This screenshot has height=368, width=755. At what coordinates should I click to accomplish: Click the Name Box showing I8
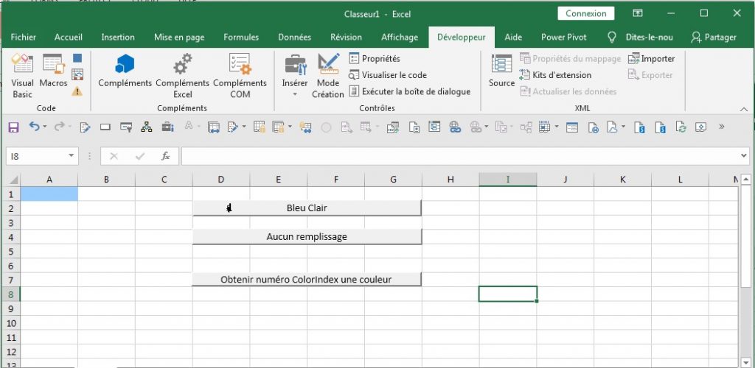[36, 156]
